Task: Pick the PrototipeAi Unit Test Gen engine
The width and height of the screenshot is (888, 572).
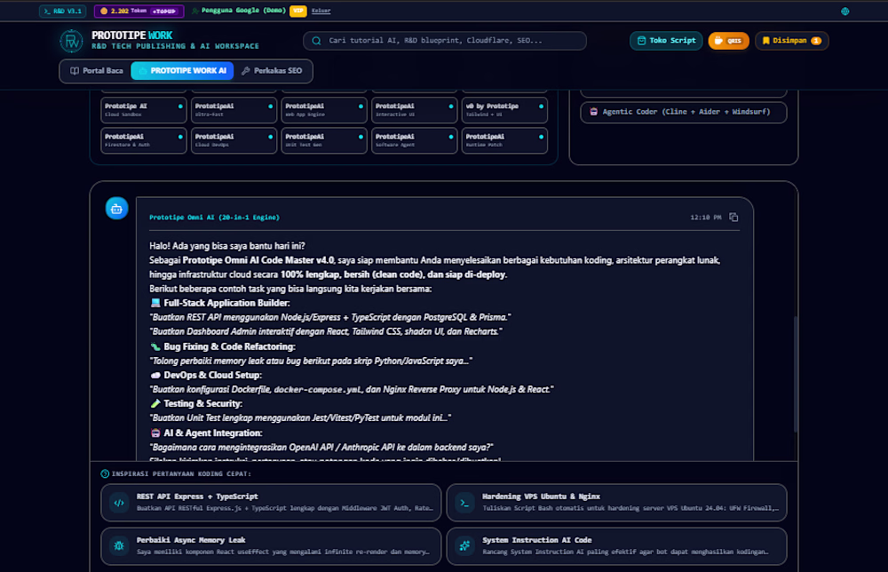Action: point(324,140)
